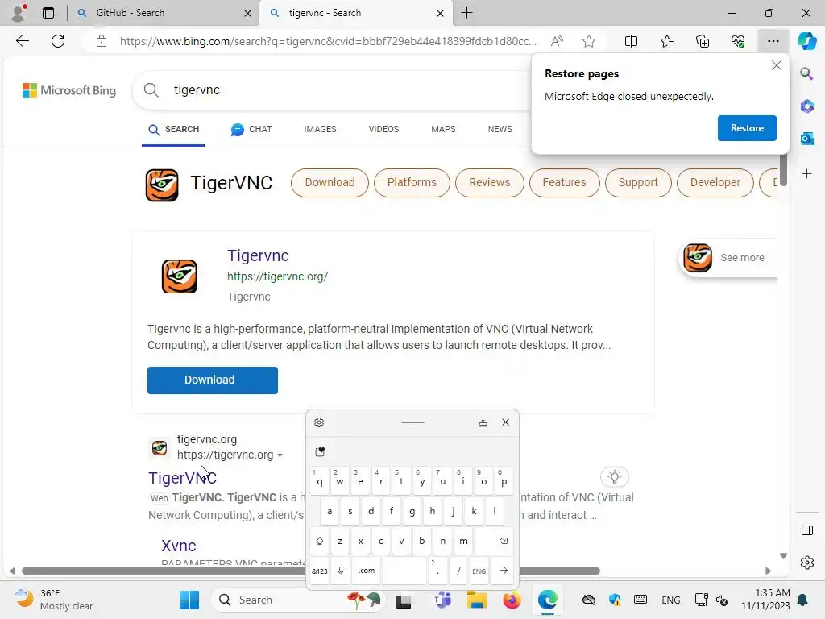The height and width of the screenshot is (619, 825).
Task: Click the horizontal scrollbar
Action: (310, 571)
